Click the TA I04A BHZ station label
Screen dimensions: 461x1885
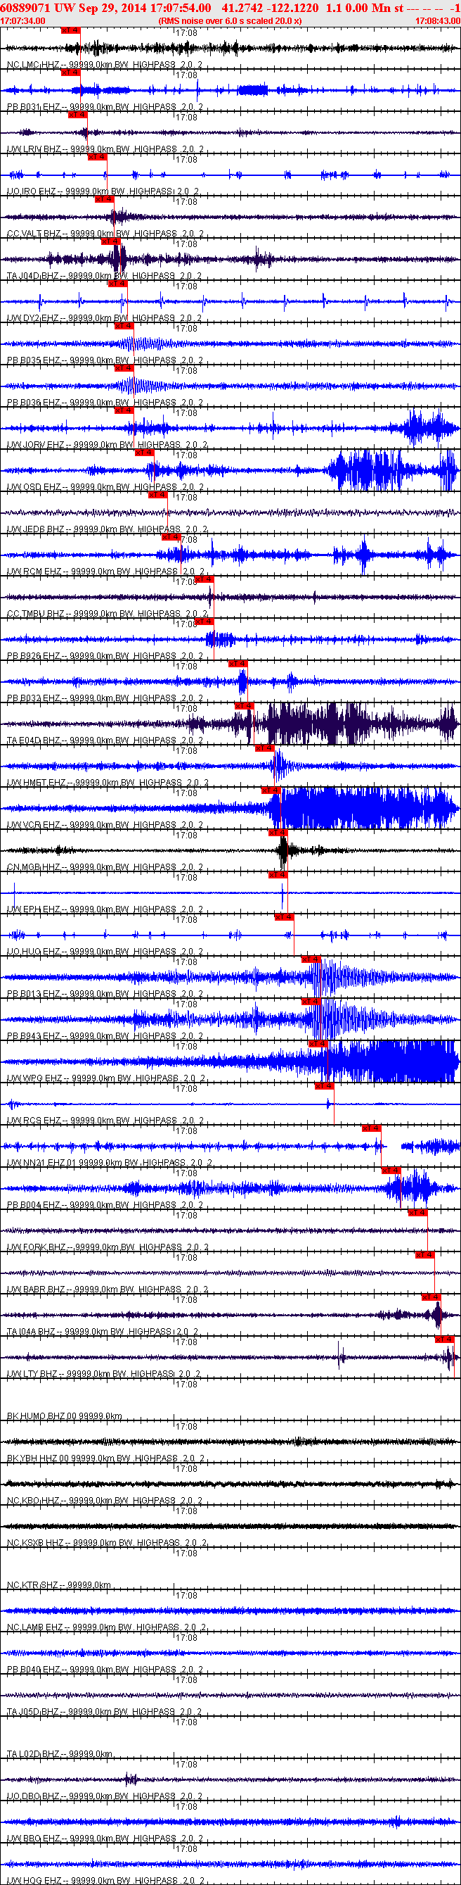tap(103, 1332)
